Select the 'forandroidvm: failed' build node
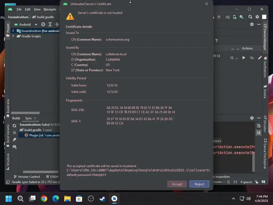Screen dimensions: 273x205 [39, 125]
